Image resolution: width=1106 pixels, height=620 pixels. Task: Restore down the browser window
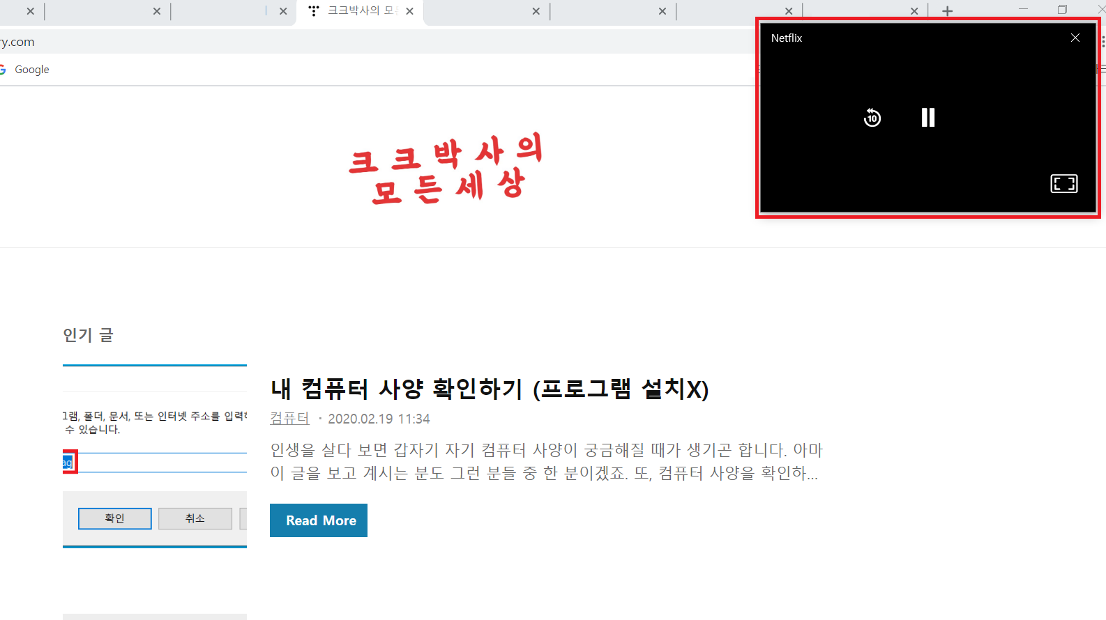(1062, 10)
